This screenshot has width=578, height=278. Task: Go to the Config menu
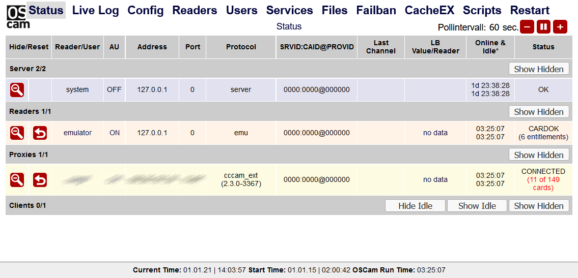pyautogui.click(x=146, y=10)
